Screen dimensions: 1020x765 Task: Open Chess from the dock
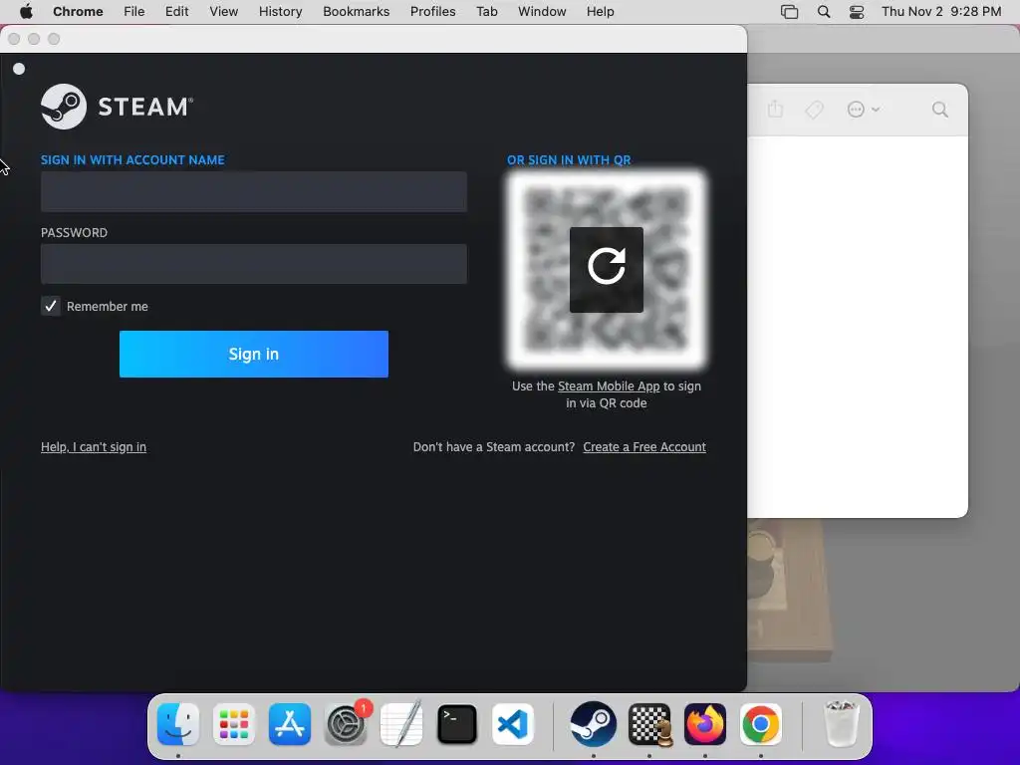point(649,724)
